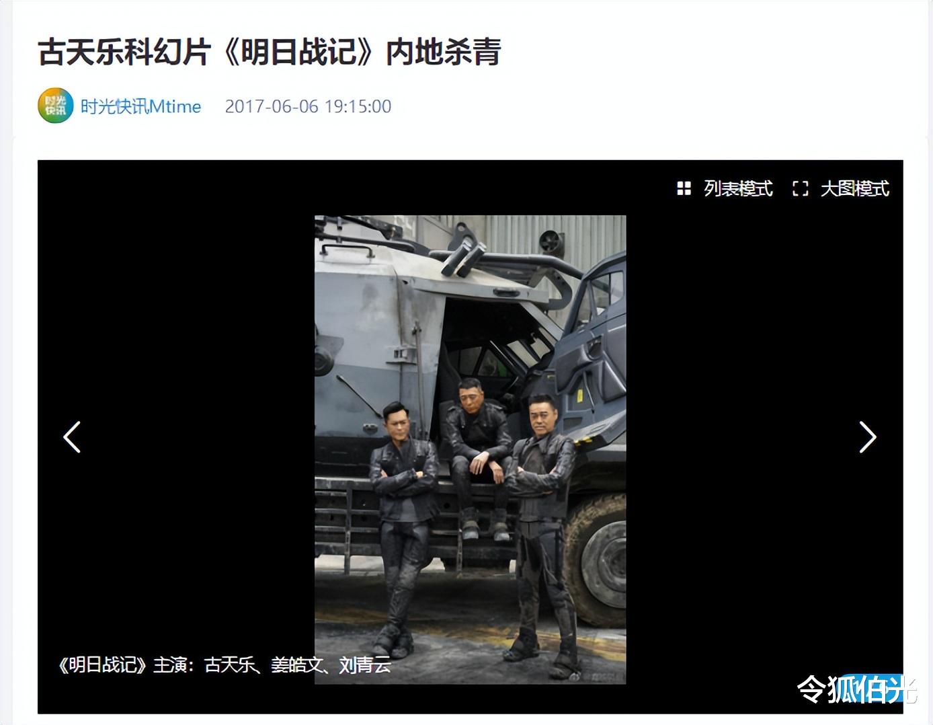Click the 令狐伯光 watermark
Screen dimensions: 933x725
[x=857, y=689]
